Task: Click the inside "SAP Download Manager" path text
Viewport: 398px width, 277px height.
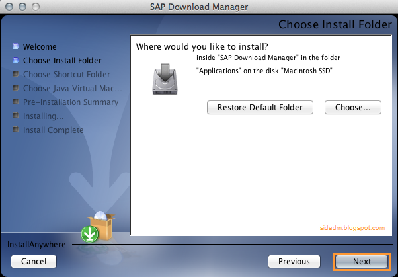Action: tap(268, 58)
